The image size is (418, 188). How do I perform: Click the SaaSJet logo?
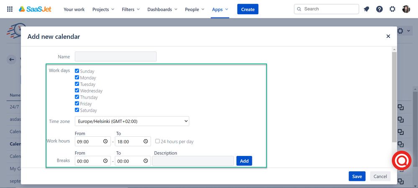point(35,9)
